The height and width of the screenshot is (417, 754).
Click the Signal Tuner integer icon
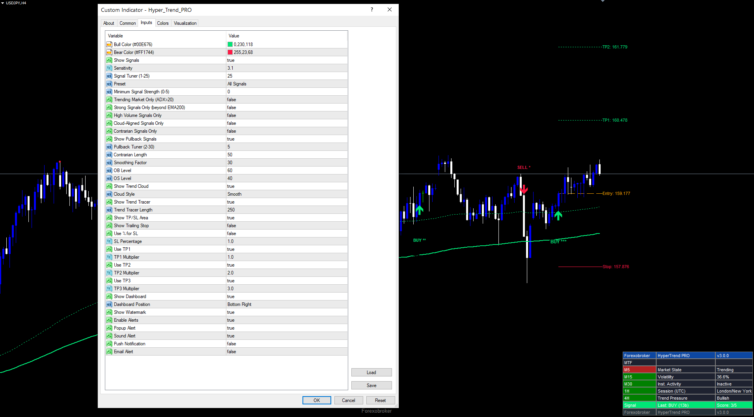109,76
